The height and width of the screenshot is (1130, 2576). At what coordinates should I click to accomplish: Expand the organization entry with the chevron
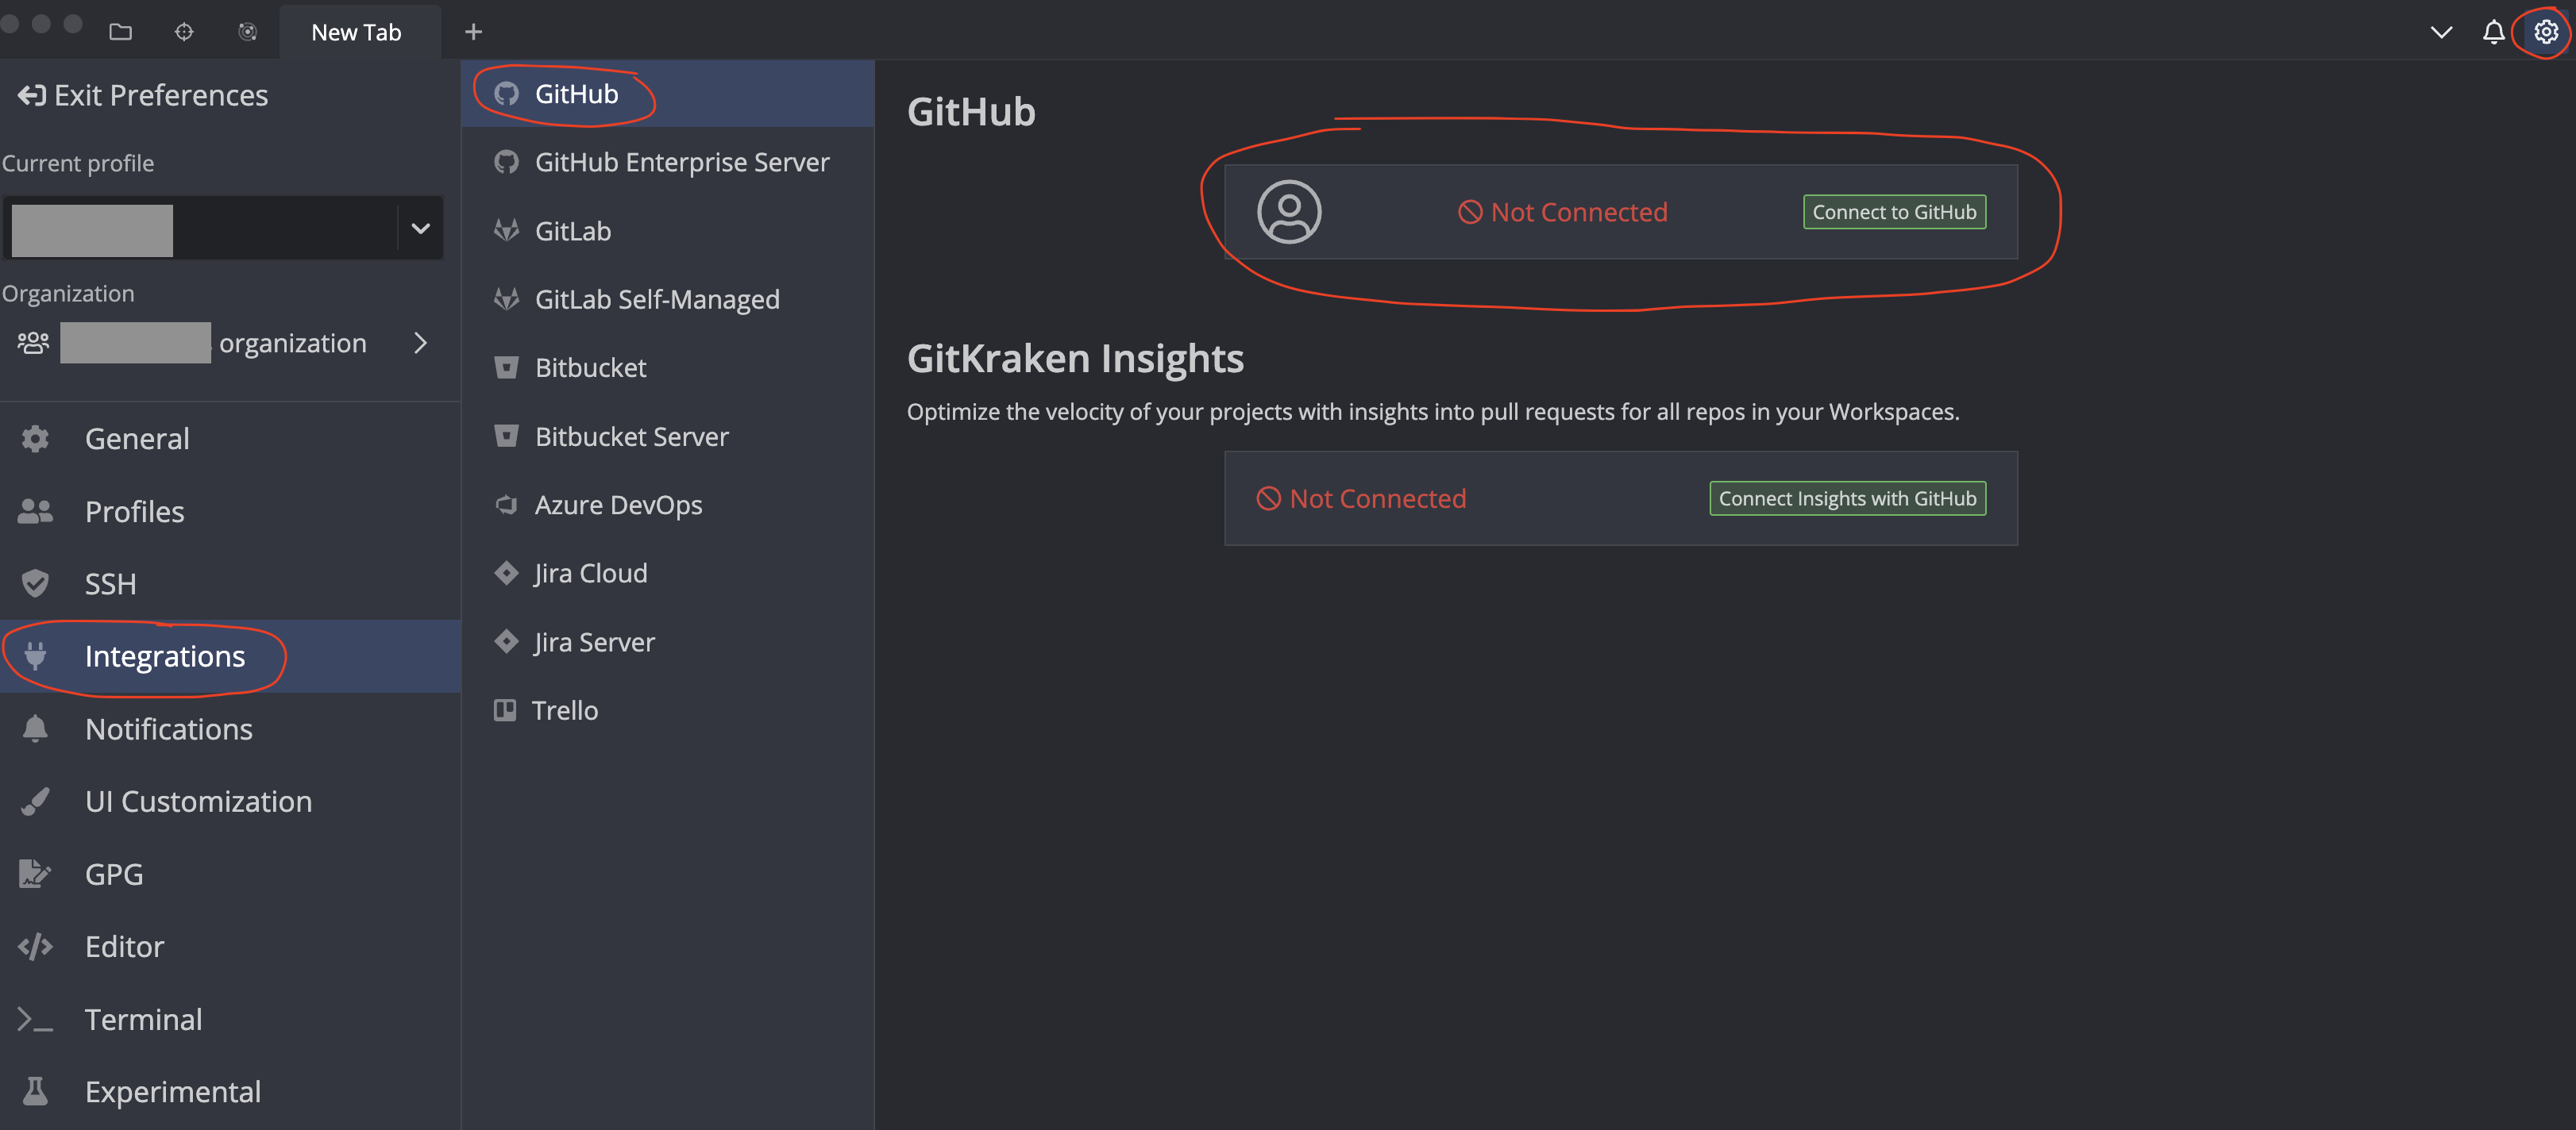tap(420, 343)
